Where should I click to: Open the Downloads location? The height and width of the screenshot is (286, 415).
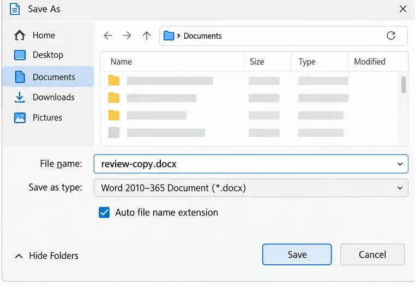pyautogui.click(x=48, y=97)
